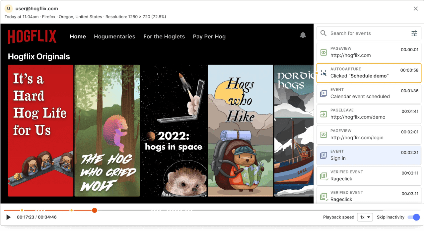Type in the Search for events field

point(368,33)
